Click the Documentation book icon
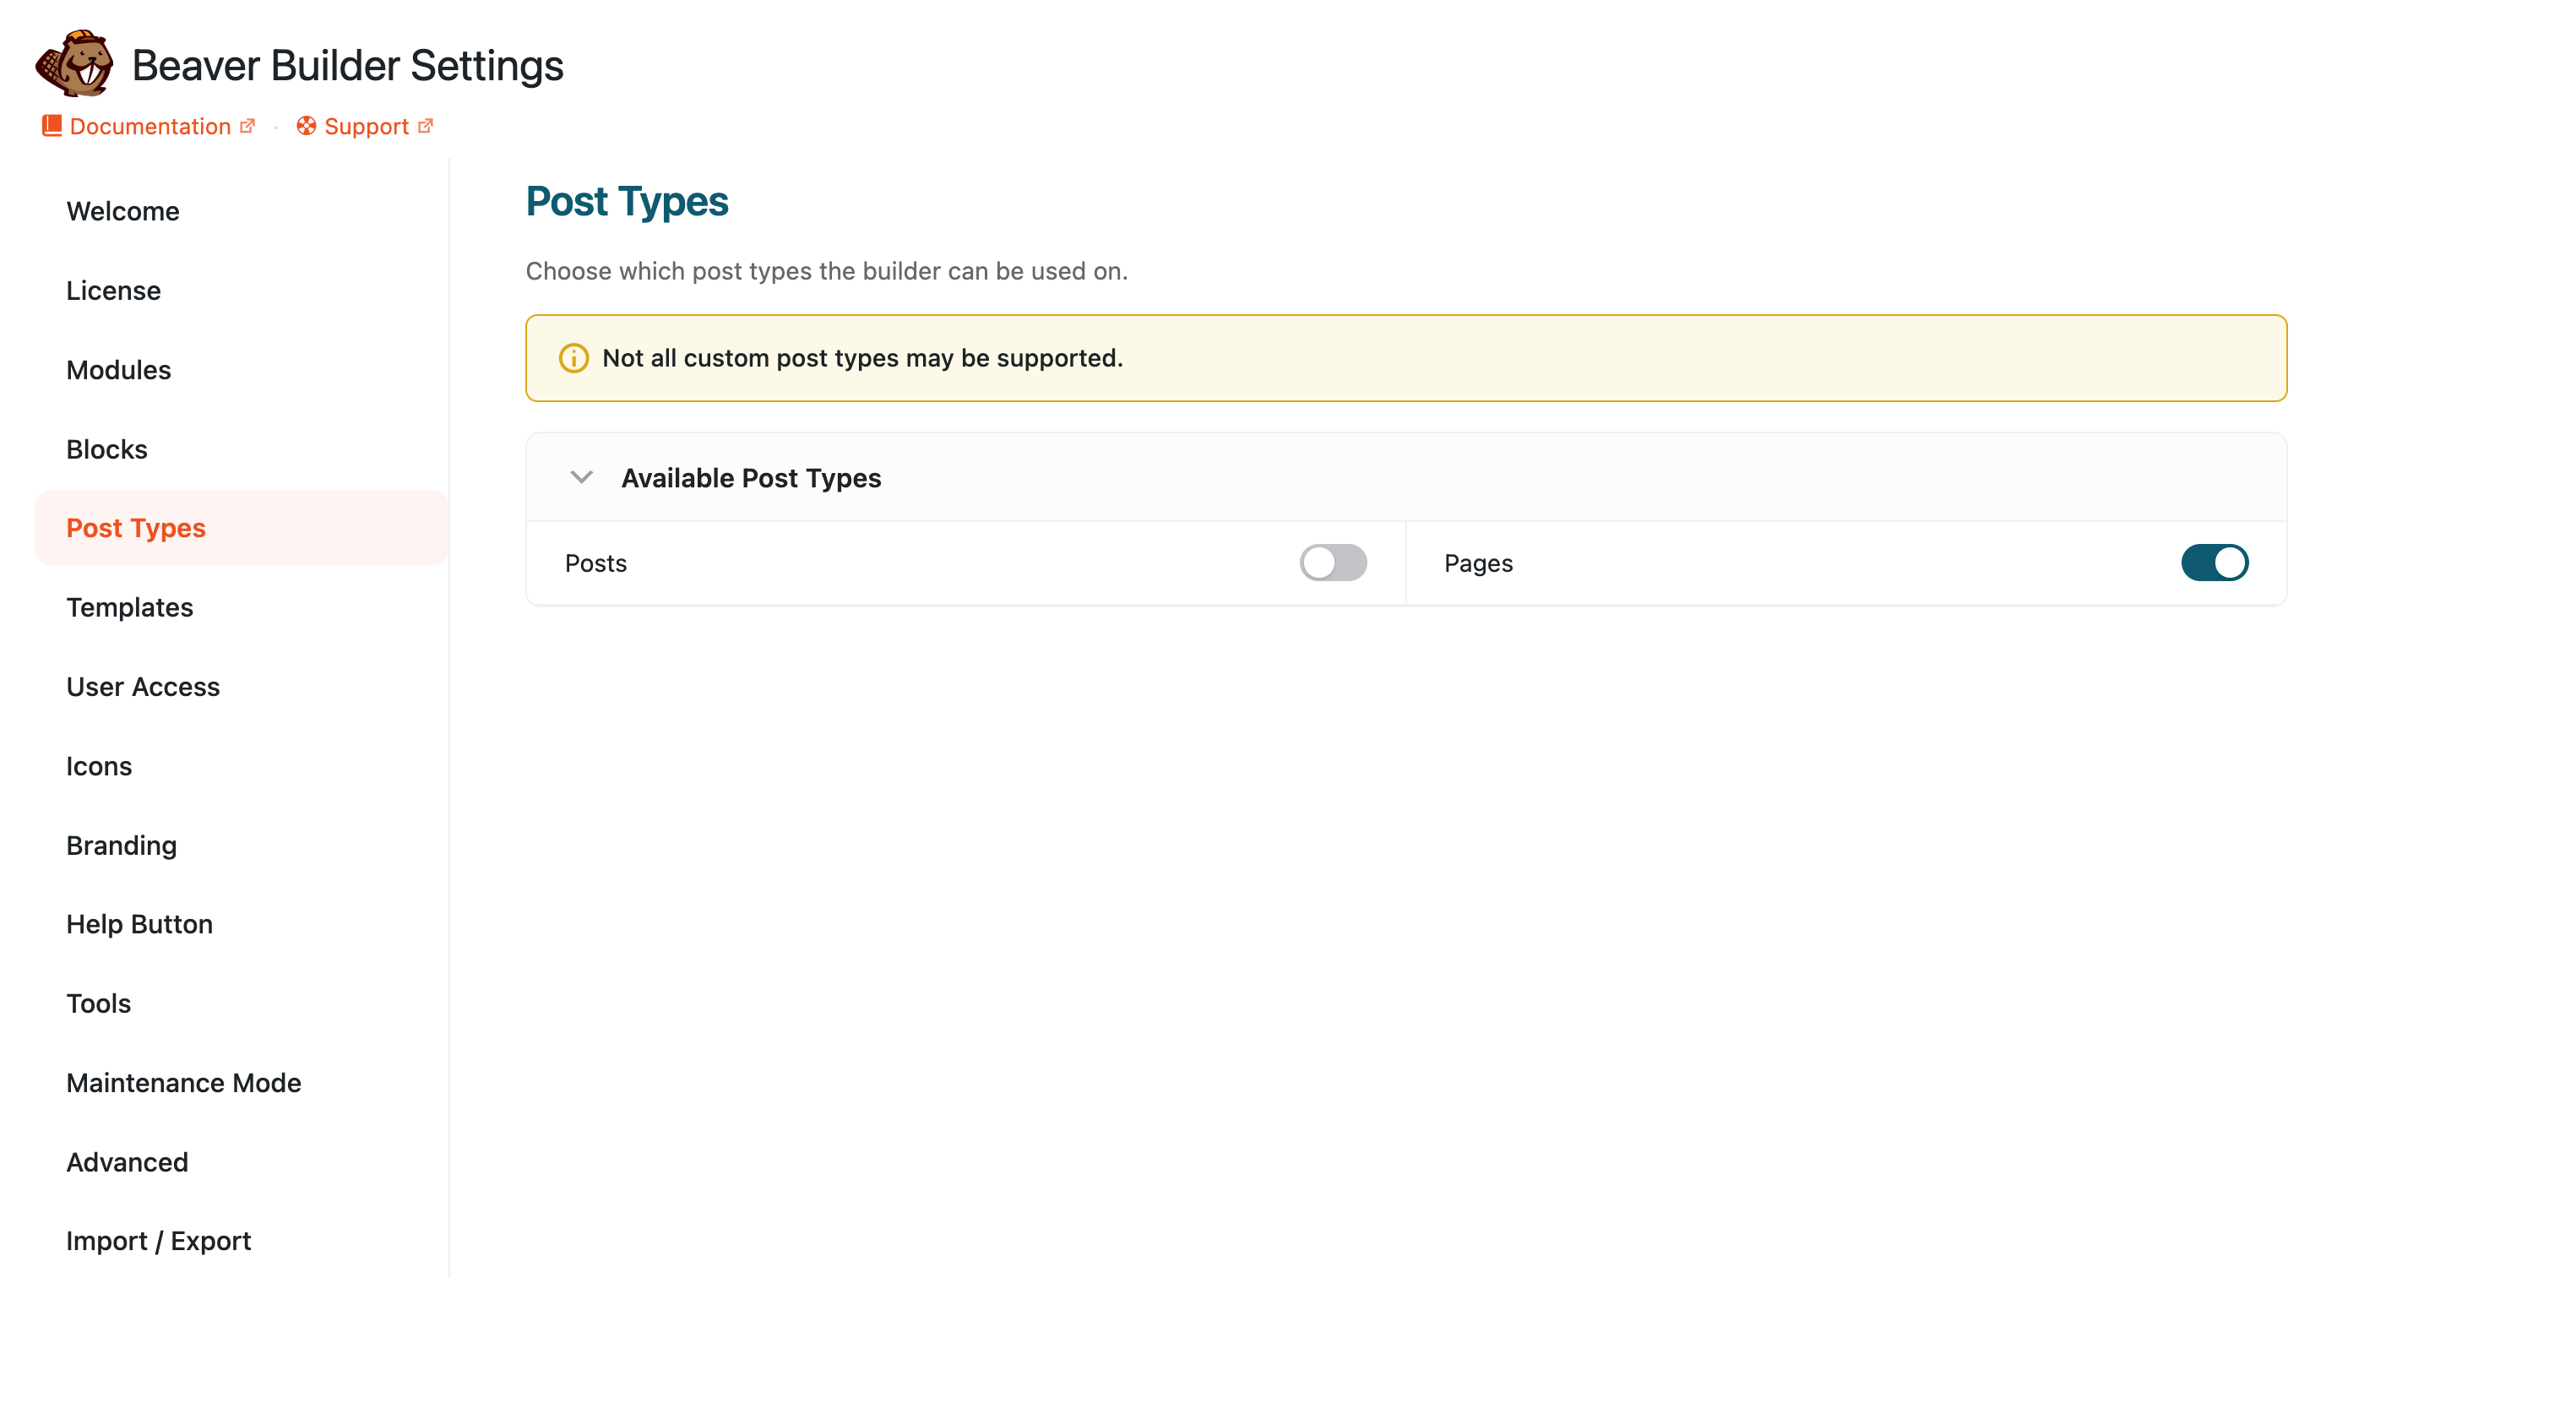The image size is (2576, 1403). tap(52, 125)
